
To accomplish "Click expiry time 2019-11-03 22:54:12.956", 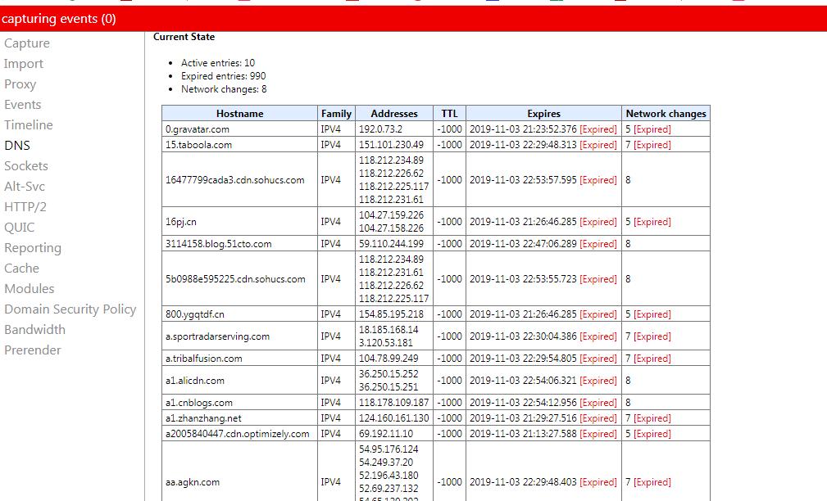I will pyautogui.click(x=523, y=403).
